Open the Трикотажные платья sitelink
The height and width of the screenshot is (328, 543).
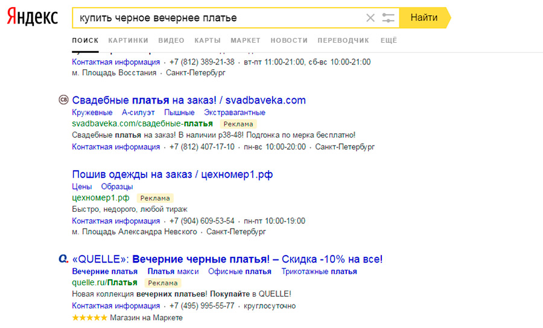click(319, 271)
